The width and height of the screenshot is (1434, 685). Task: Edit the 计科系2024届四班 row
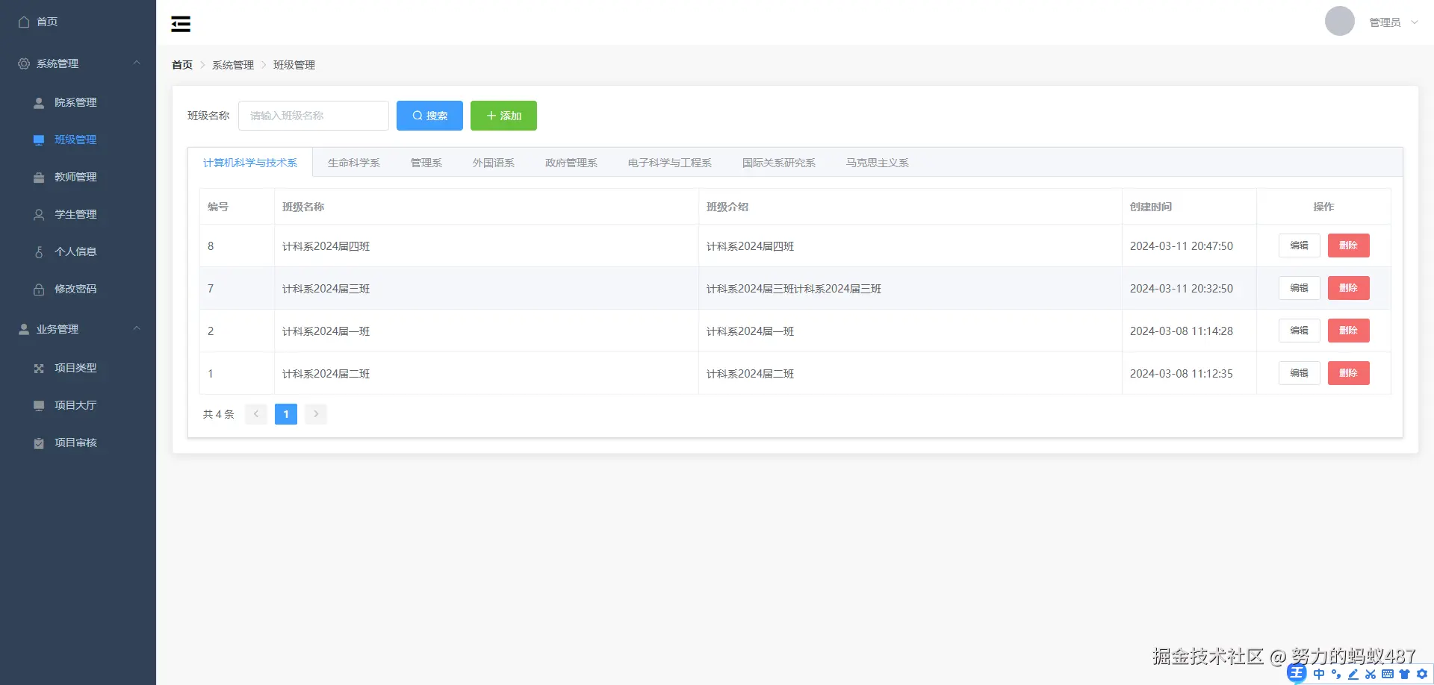tap(1300, 245)
